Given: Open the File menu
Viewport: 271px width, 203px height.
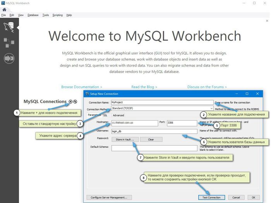Looking at the screenshot, I should click(3, 15).
